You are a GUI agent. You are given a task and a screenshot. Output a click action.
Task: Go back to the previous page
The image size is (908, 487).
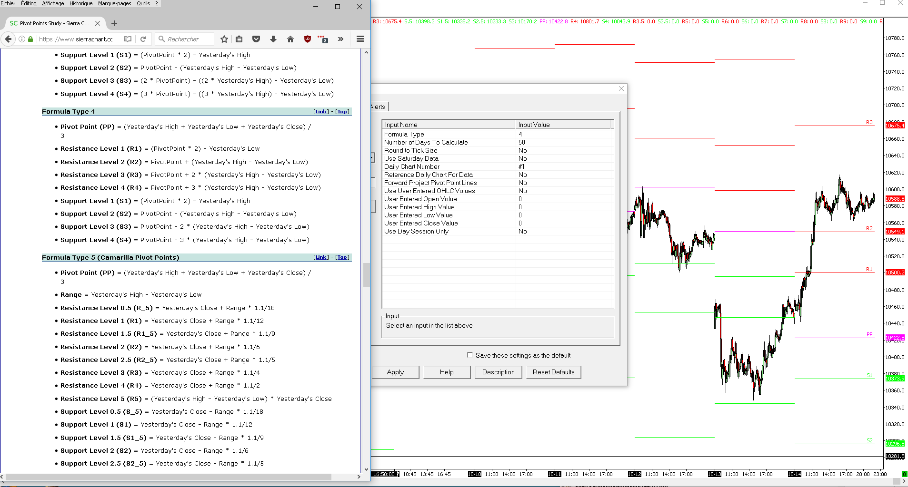pyautogui.click(x=8, y=39)
